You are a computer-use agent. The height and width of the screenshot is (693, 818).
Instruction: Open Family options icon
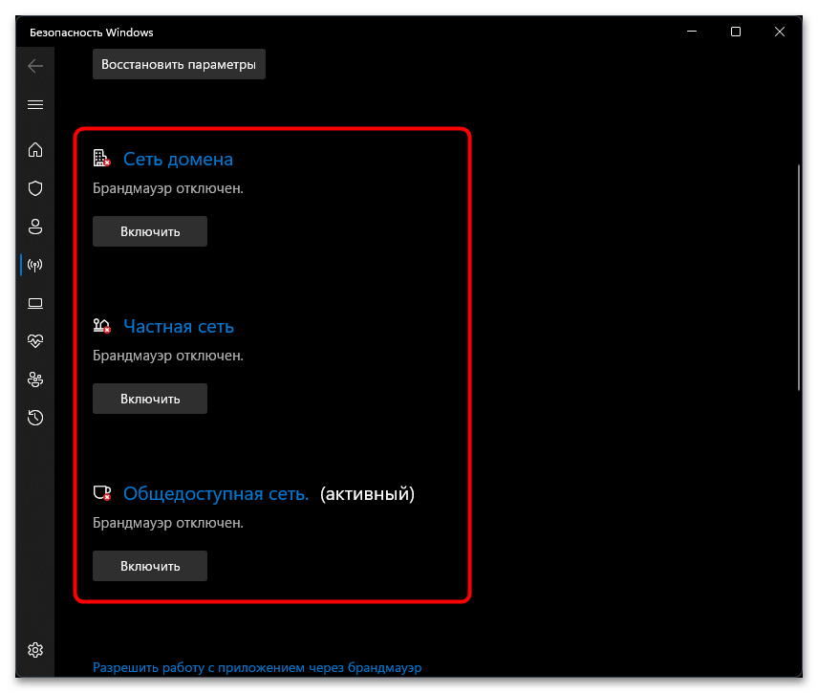pyautogui.click(x=35, y=379)
